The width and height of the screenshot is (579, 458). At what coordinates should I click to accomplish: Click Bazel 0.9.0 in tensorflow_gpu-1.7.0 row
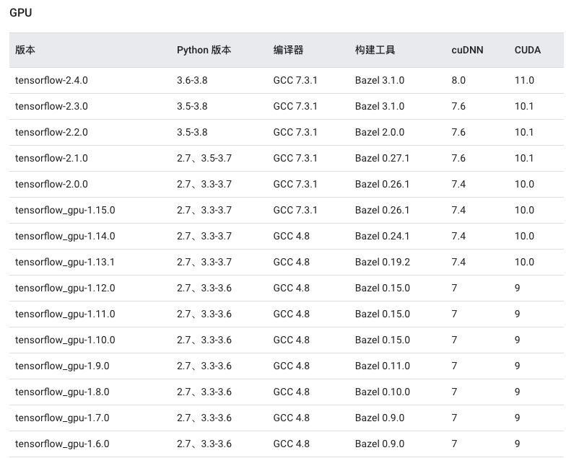coord(380,418)
